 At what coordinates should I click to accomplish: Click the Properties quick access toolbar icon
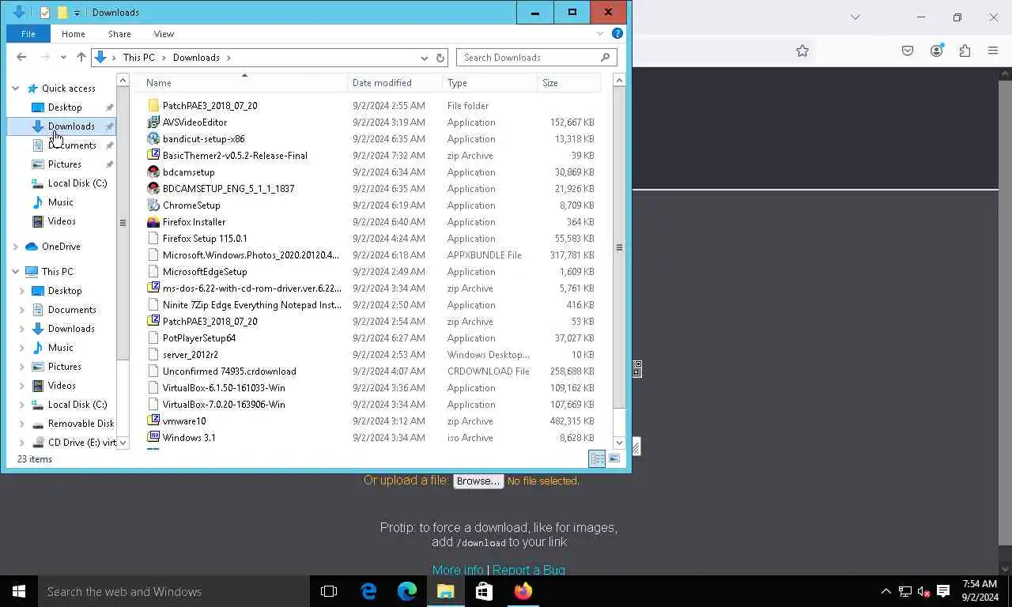45,13
